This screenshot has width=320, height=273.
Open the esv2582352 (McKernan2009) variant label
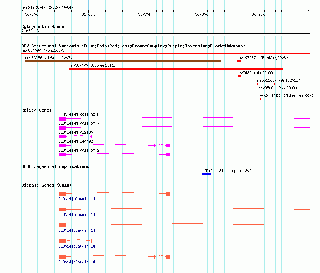pos(287,95)
